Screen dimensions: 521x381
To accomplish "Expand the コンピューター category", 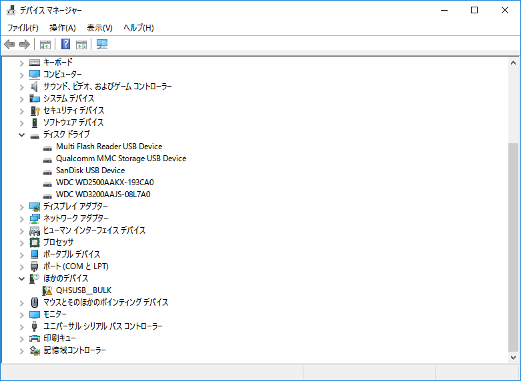I will (21, 75).
